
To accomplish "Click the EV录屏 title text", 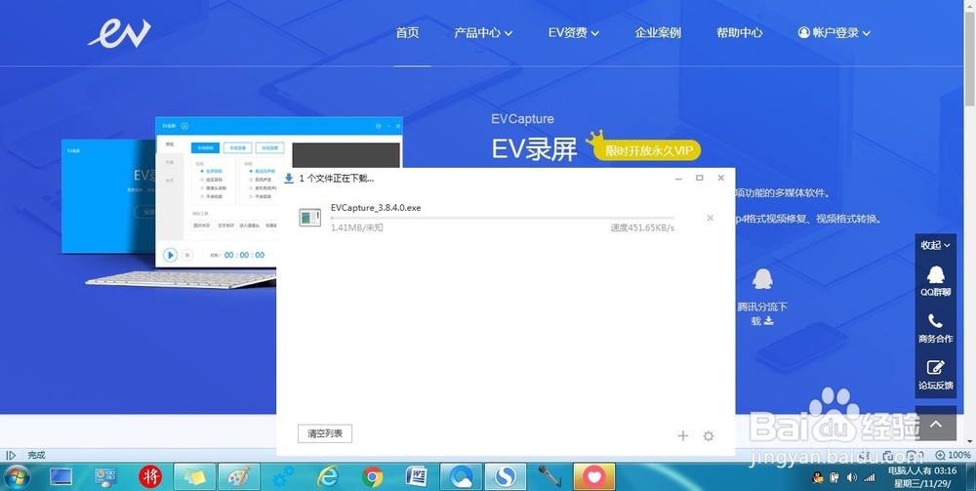I will click(534, 148).
